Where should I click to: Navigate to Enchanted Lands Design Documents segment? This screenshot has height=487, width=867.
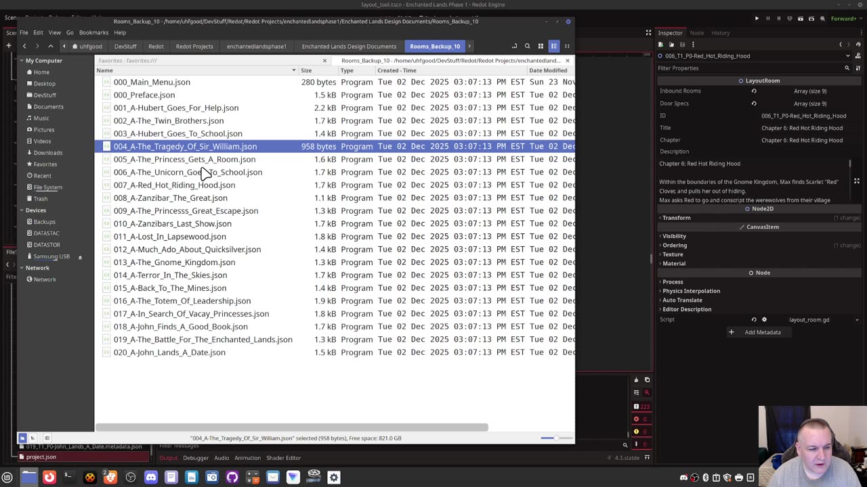click(349, 47)
